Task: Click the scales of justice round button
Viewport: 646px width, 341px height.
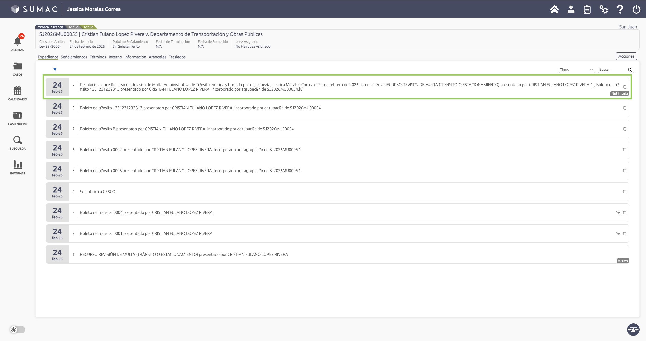Action: pyautogui.click(x=633, y=329)
